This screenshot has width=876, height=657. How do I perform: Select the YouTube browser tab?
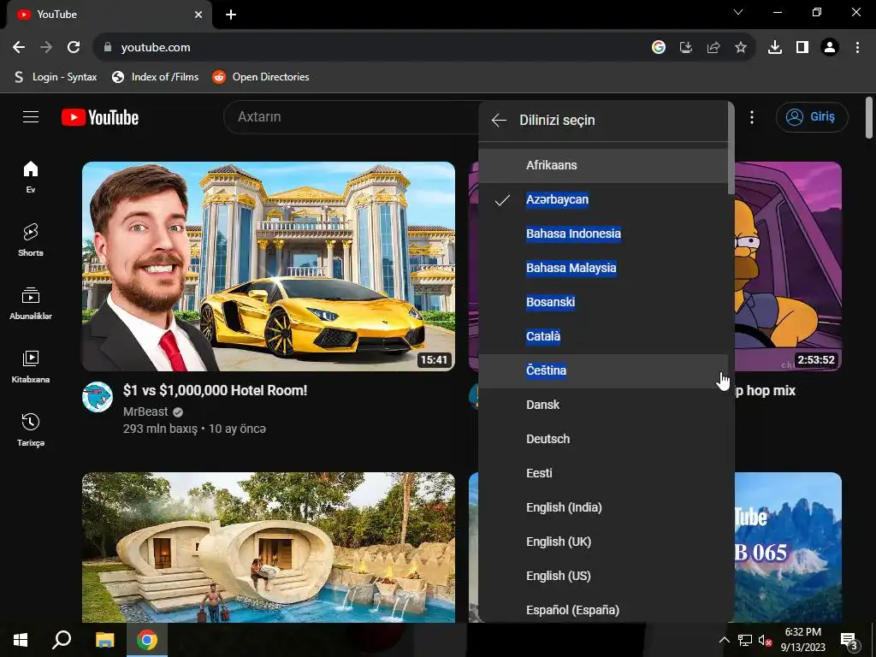[x=109, y=15]
